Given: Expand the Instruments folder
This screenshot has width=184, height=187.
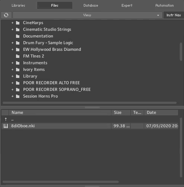Looking at the screenshot, I should [12, 63].
